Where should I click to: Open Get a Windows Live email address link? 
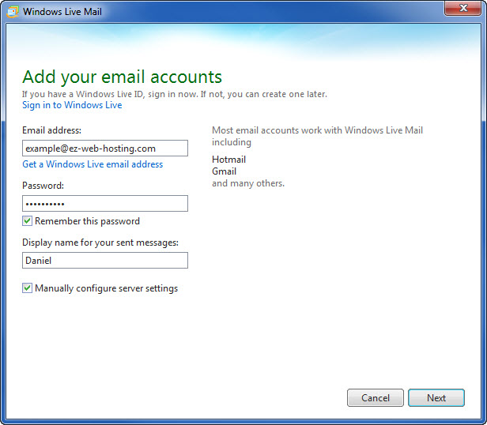click(92, 164)
